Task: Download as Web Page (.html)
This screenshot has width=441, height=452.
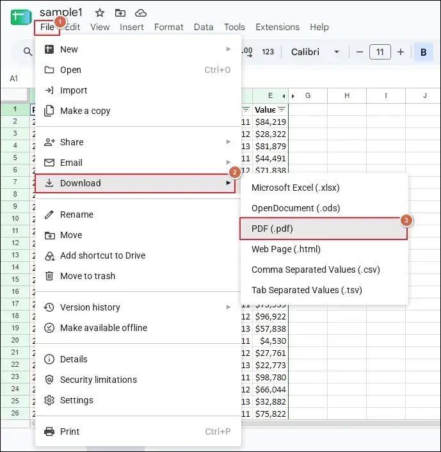Action: pyautogui.click(x=325, y=249)
